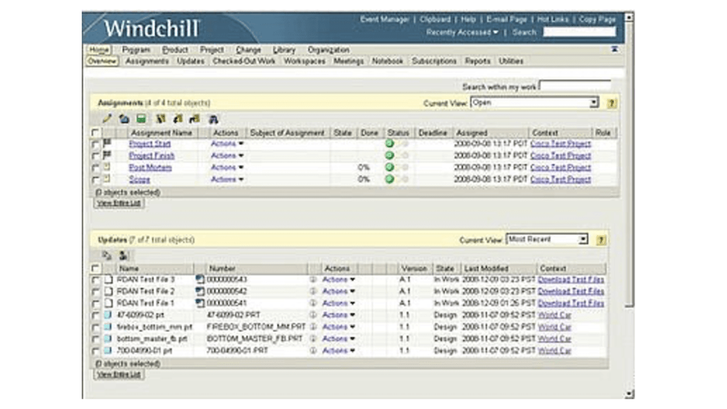Check the box for Project Finish assignment

[x=95, y=156]
